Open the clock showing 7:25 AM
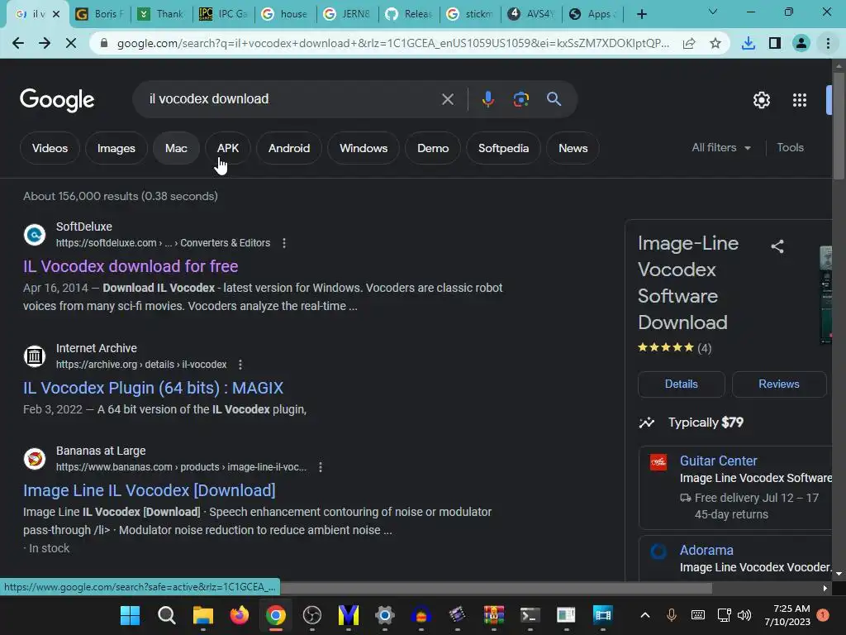This screenshot has width=846, height=635. click(787, 615)
